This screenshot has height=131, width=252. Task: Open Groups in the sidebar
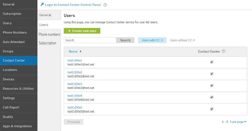click(19, 51)
